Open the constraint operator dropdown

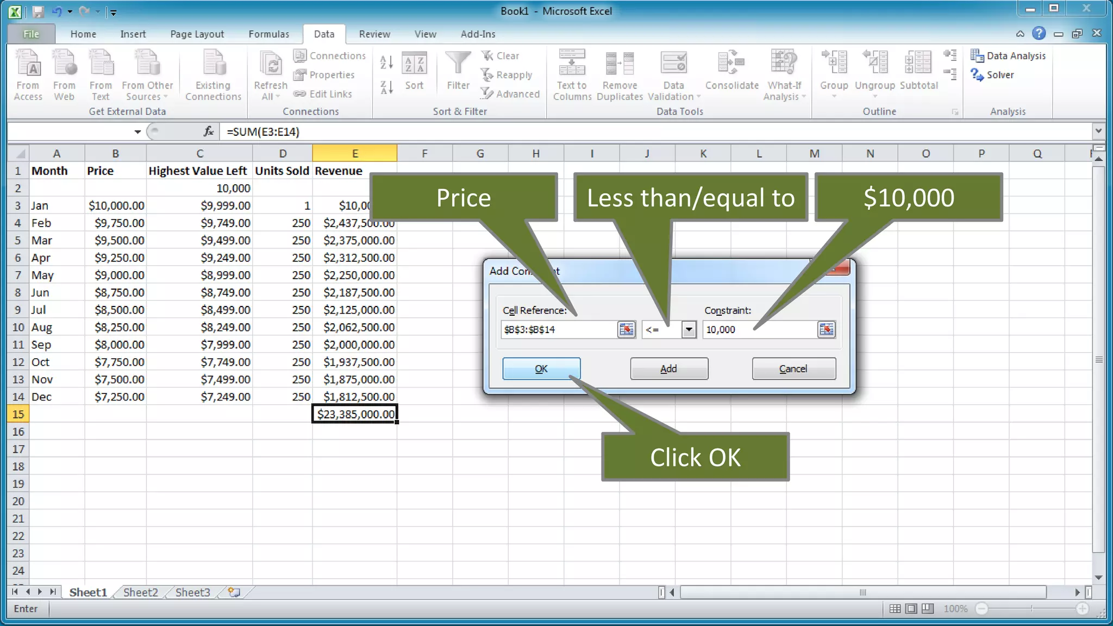pos(689,329)
